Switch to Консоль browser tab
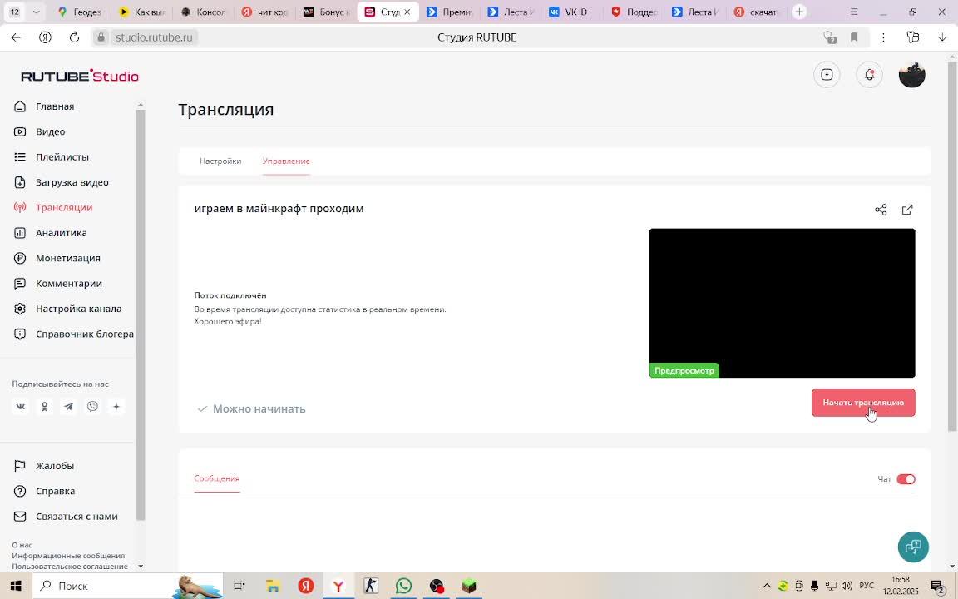 click(204, 12)
